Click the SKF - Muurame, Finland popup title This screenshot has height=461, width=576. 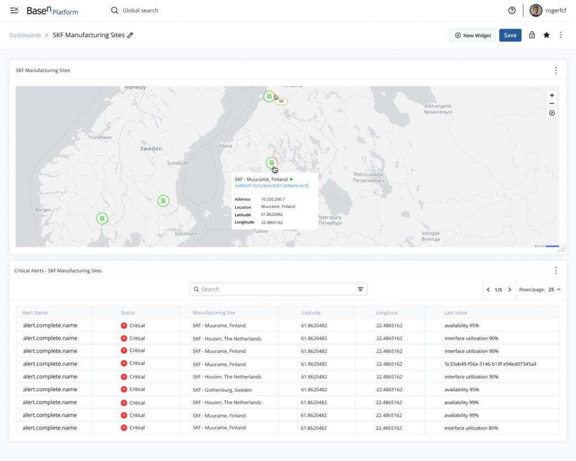tap(261, 180)
